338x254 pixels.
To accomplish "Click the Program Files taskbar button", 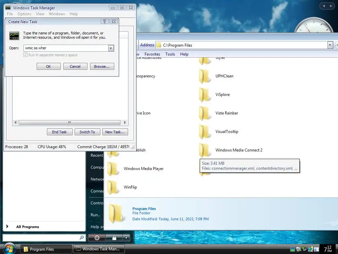I will click(46, 249).
